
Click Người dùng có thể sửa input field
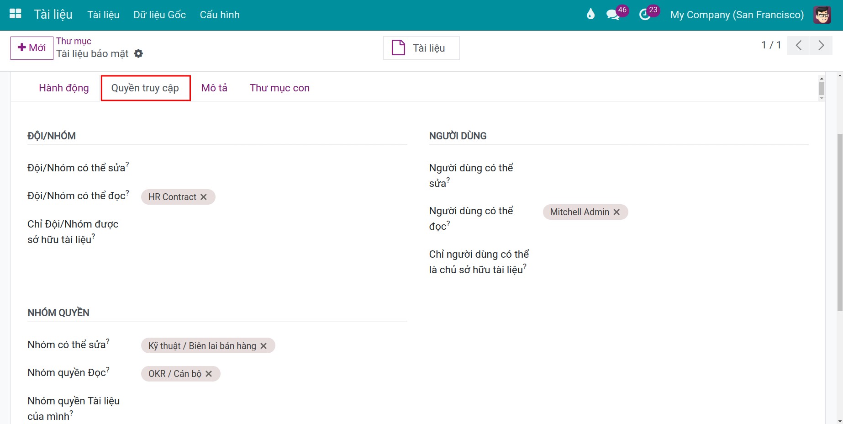675,169
